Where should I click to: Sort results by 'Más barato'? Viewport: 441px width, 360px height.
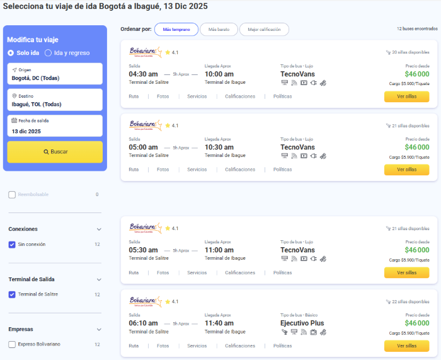[x=219, y=29]
